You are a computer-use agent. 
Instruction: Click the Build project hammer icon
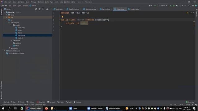point(155,6)
